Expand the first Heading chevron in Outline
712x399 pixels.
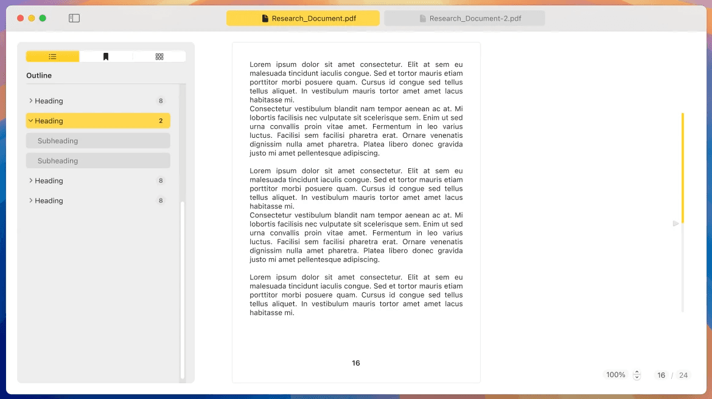pyautogui.click(x=30, y=101)
